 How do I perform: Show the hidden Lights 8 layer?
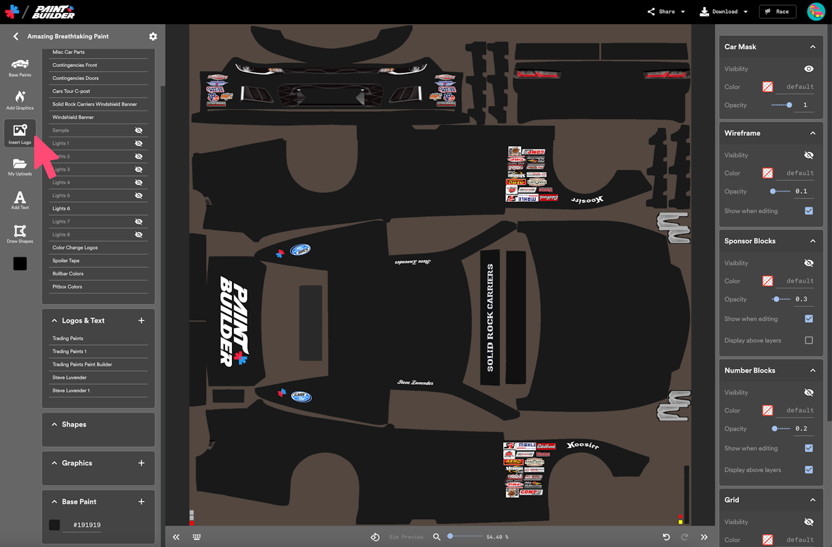(138, 235)
